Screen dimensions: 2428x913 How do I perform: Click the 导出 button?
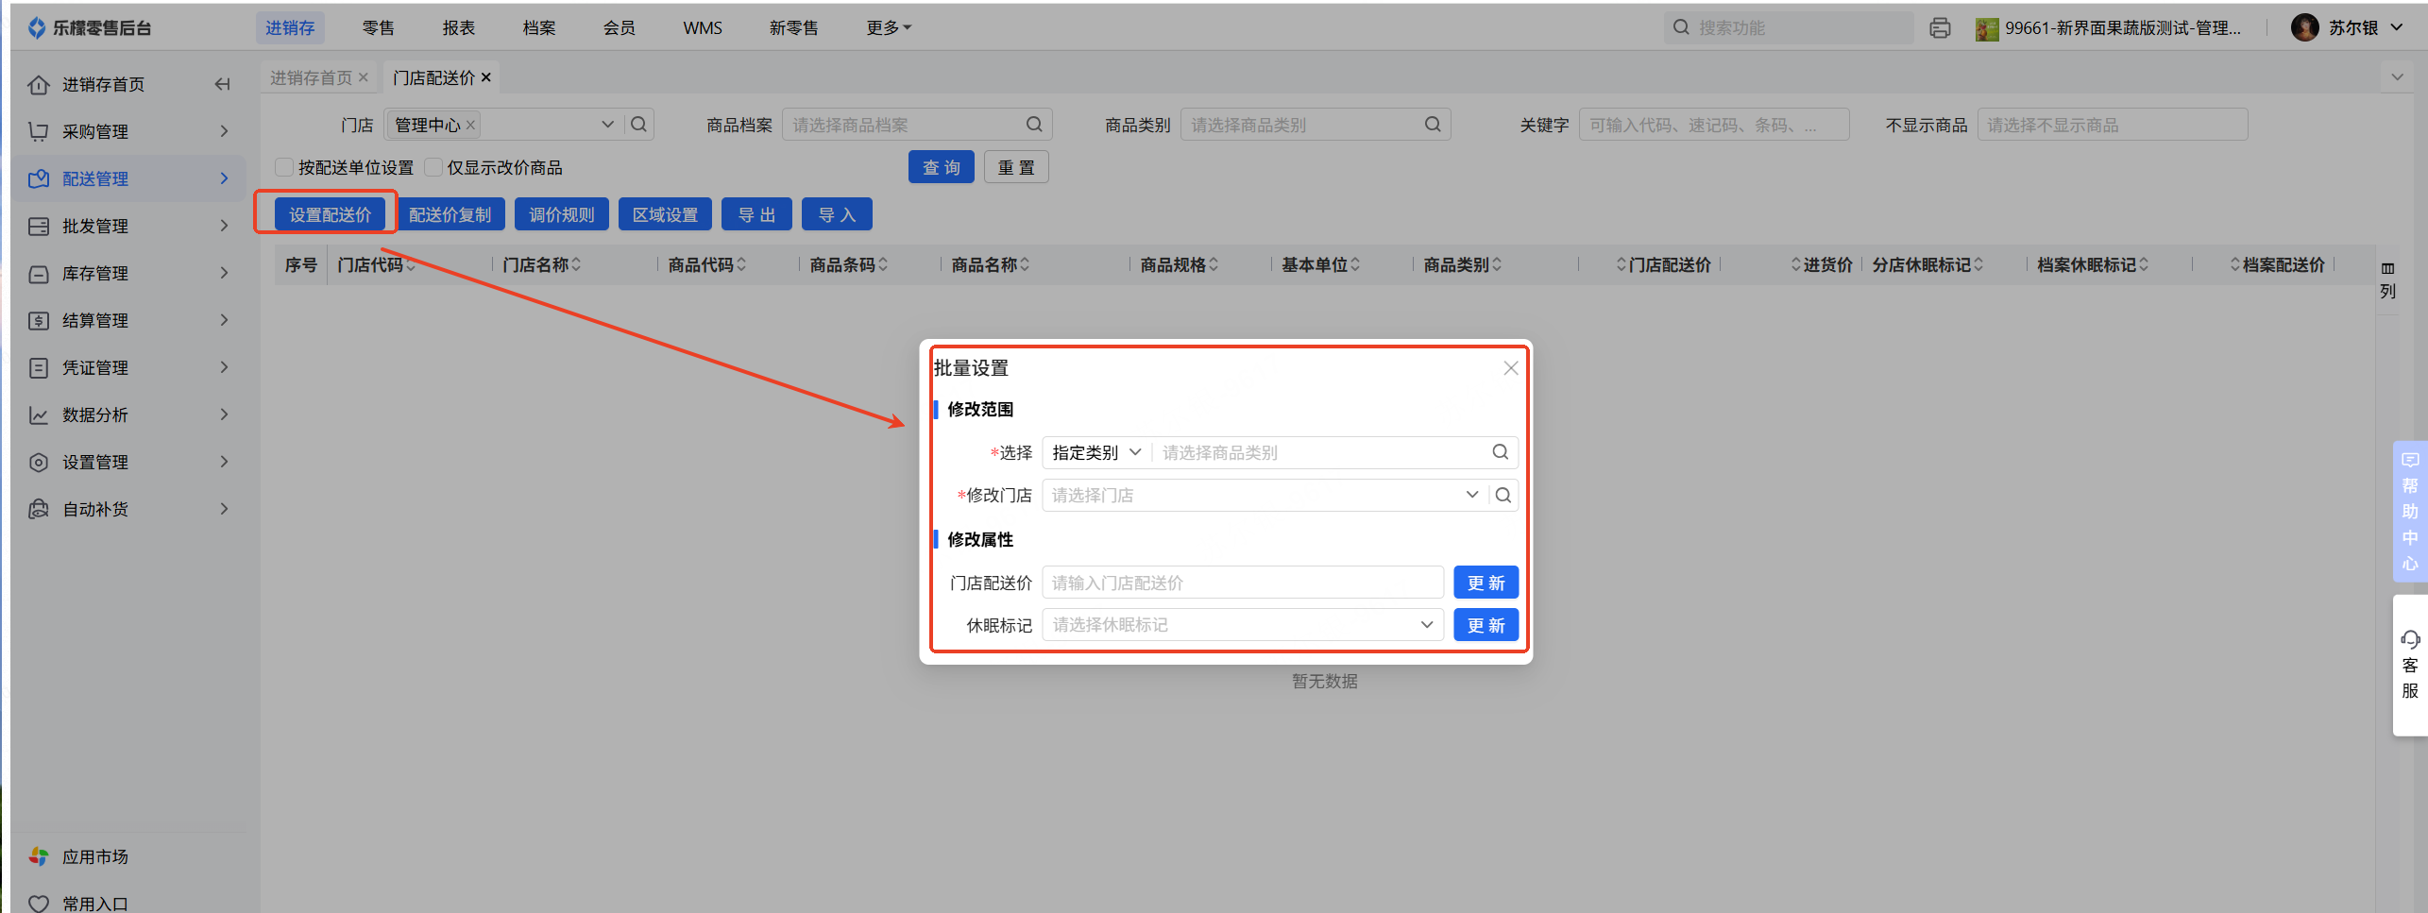(756, 214)
